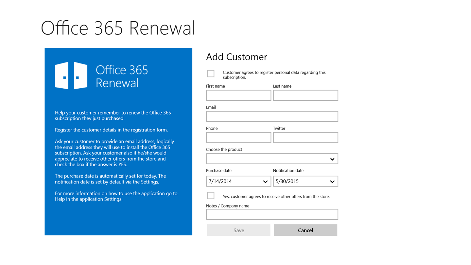Viewport: 471px width, 265px height.
Task: Click into the Email field
Action: coord(272,116)
